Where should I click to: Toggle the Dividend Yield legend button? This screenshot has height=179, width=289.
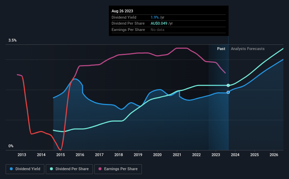(25, 169)
